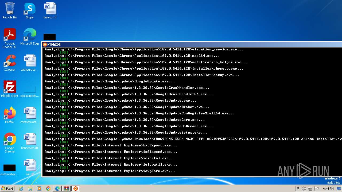Open the volume speaker tray icon
The width and height of the screenshot is (342, 192).
tap(304, 189)
